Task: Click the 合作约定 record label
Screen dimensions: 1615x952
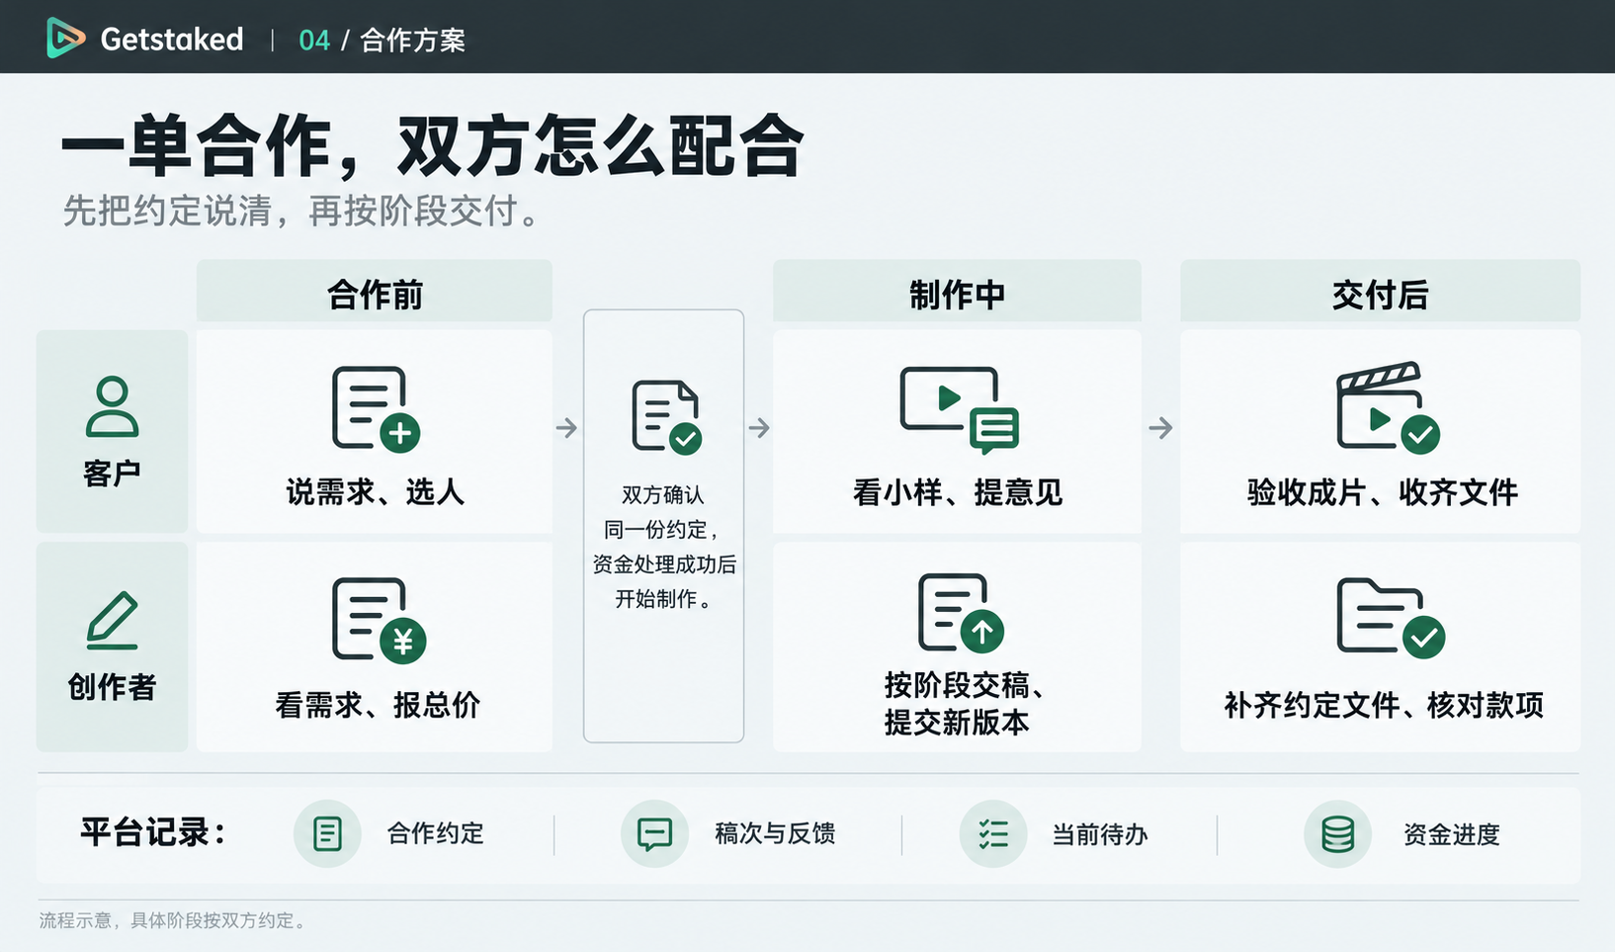Action: [436, 833]
